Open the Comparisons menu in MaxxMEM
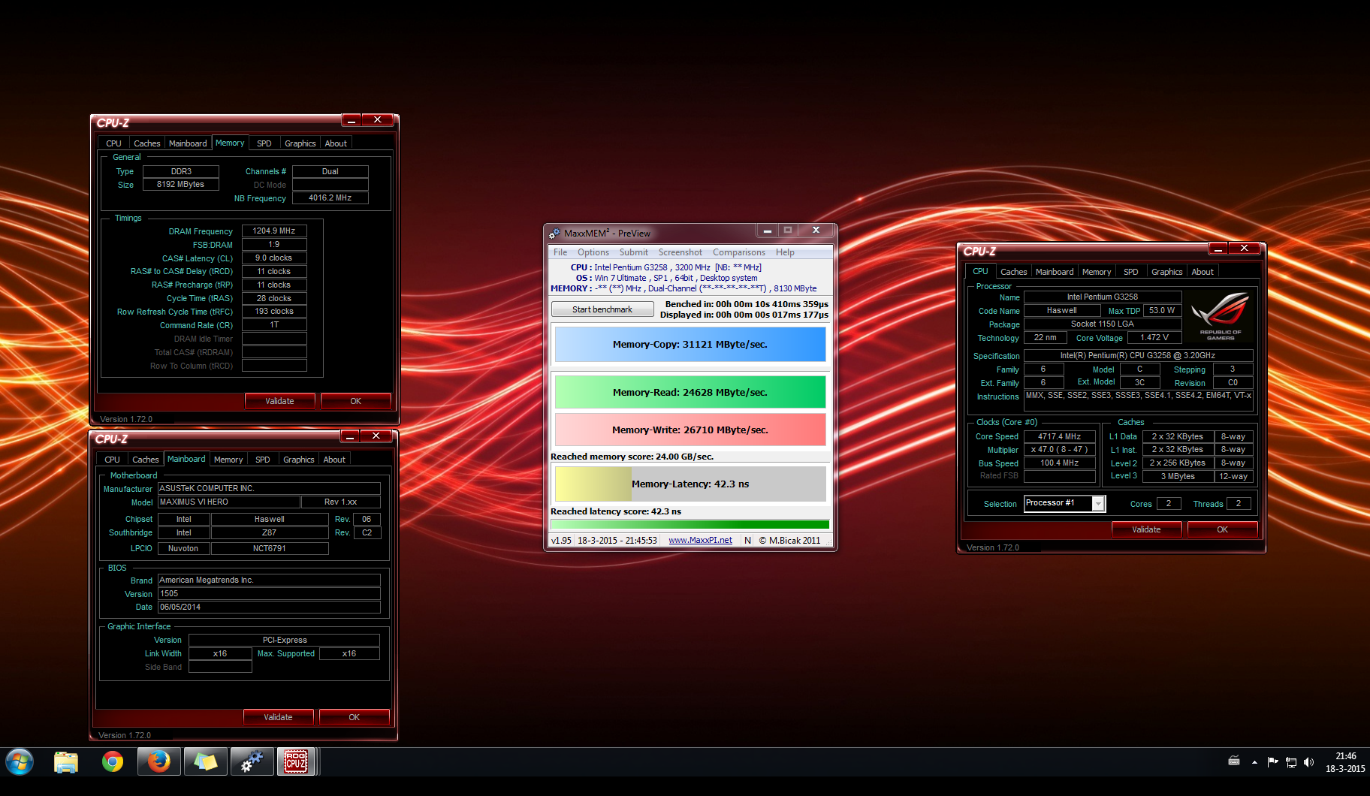 [739, 252]
